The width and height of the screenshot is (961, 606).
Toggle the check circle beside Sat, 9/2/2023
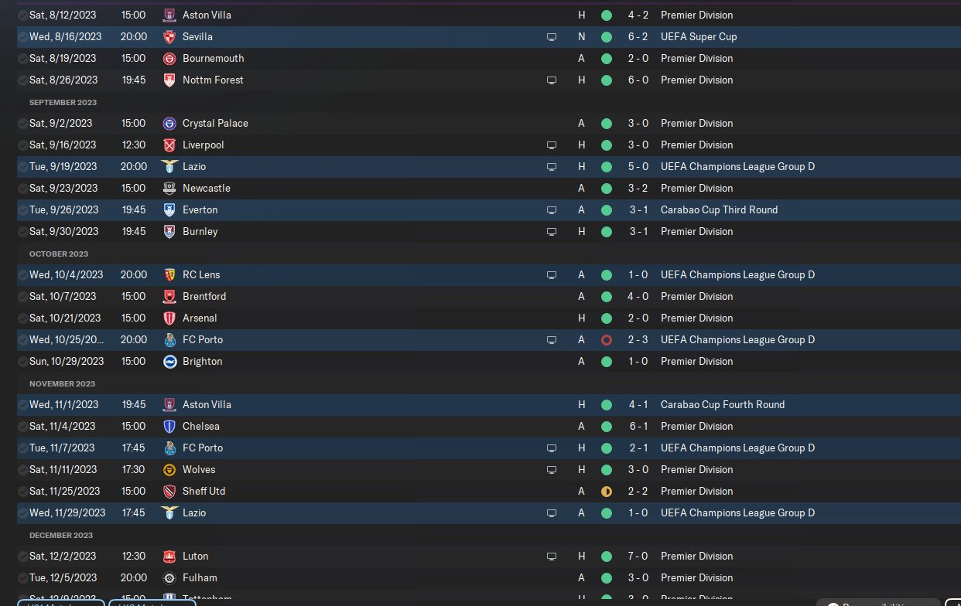coord(22,123)
